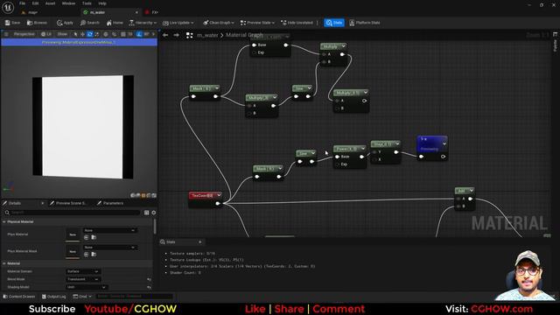Viewport: 560px width, 315px height.
Task: Open the Details settings gear icon
Action: [x=154, y=213]
